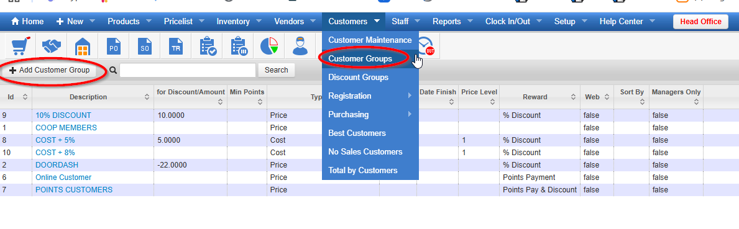Click the PO document icon
Image resolution: width=739 pixels, height=229 pixels.
(x=114, y=46)
